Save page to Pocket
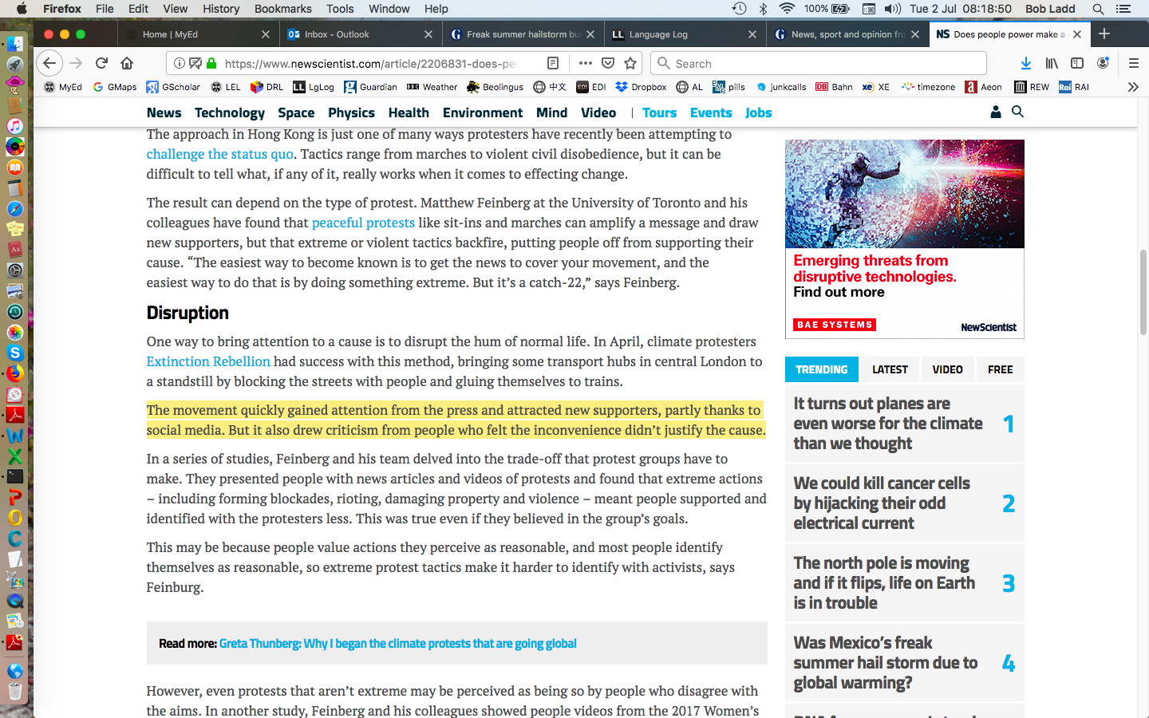 coord(608,63)
